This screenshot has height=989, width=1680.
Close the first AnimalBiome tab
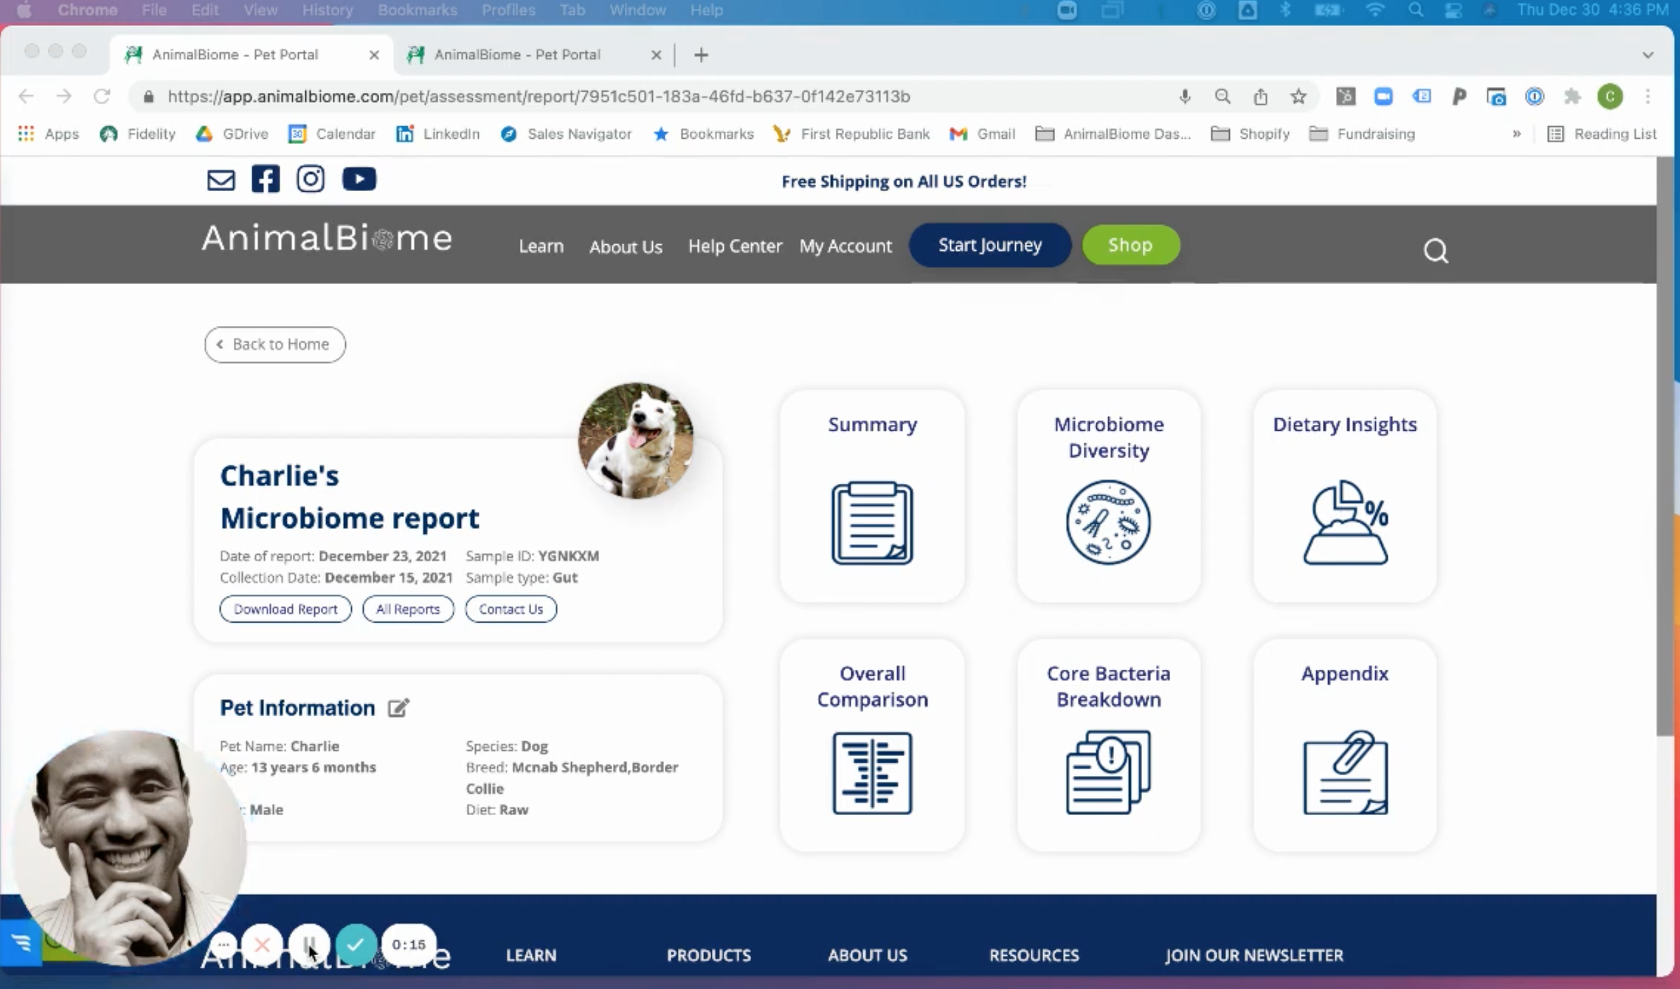[374, 54]
